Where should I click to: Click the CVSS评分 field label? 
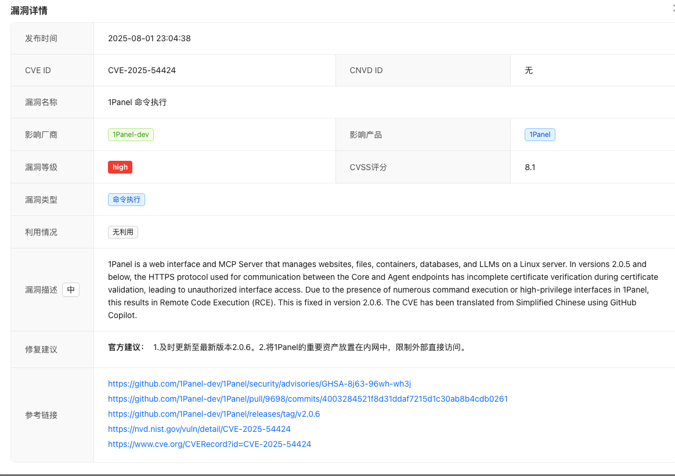tap(368, 167)
